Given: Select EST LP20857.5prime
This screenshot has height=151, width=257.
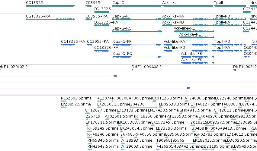Looking at the screenshot, I should (x=76, y=104).
